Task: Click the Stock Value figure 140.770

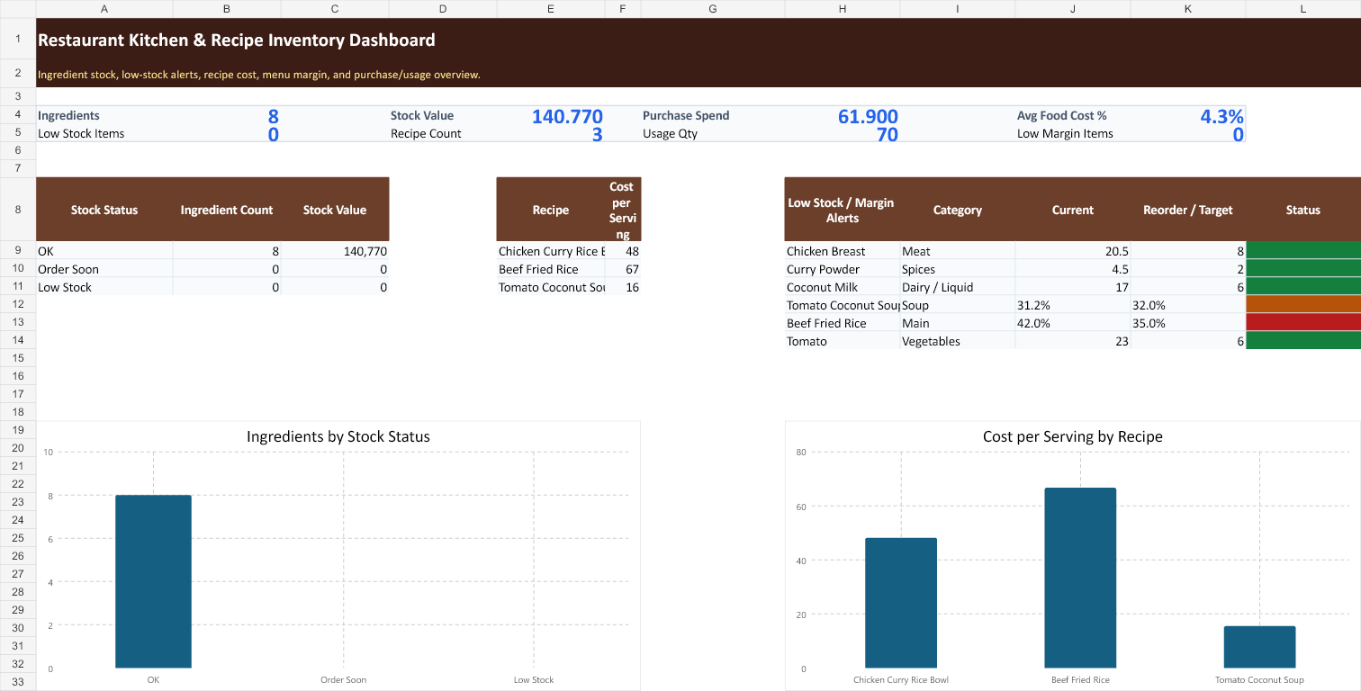Action: pyautogui.click(x=567, y=116)
